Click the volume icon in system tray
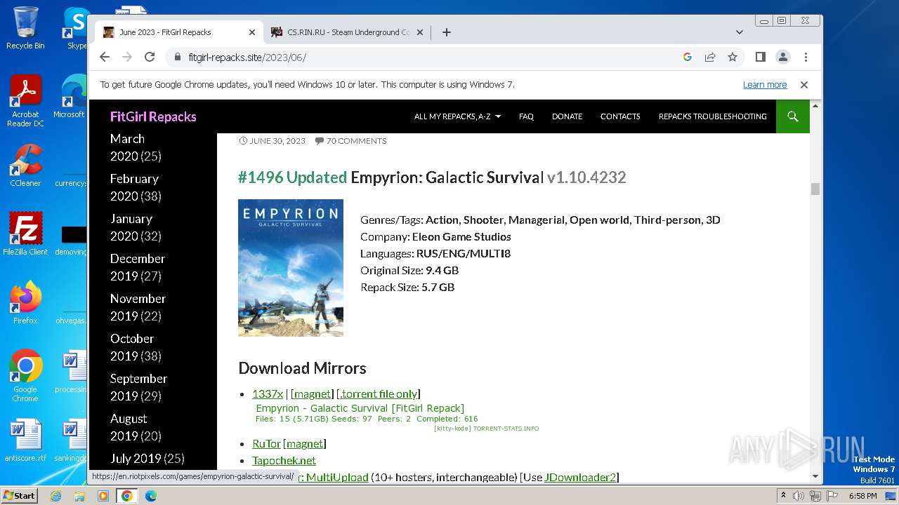 [x=799, y=496]
